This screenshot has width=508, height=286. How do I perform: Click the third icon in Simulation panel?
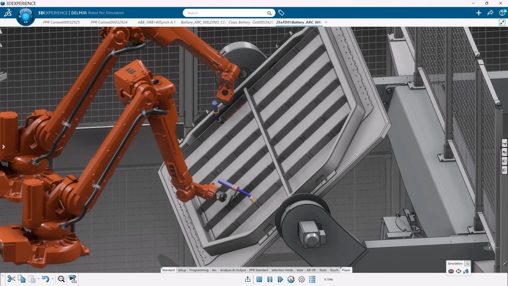[x=466, y=271]
